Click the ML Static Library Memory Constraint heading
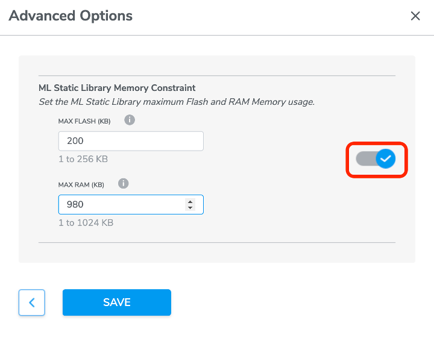The image size is (434, 341). click(117, 88)
